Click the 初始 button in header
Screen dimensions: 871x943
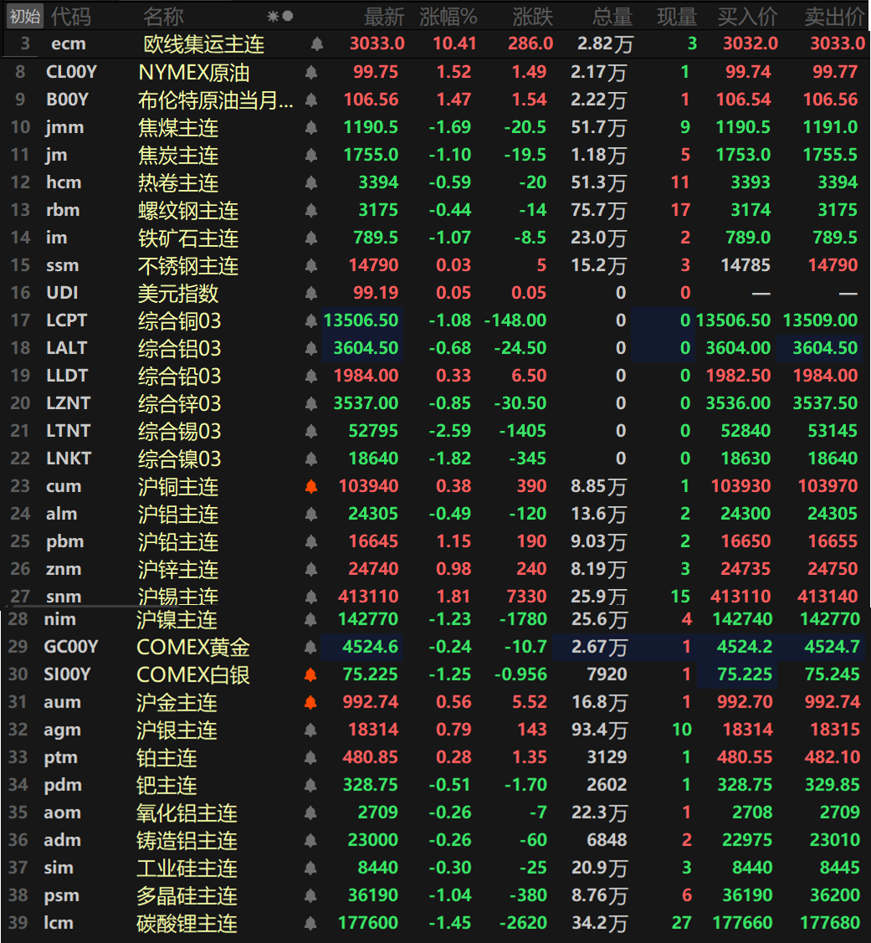tap(25, 16)
